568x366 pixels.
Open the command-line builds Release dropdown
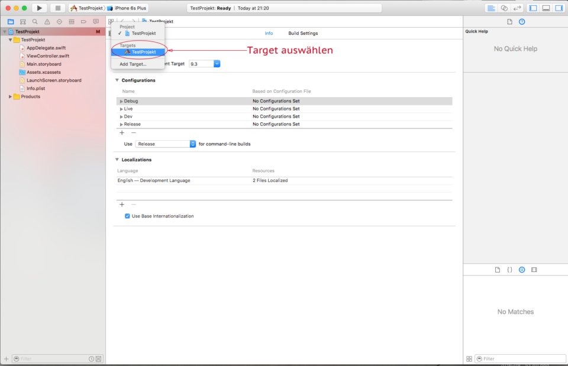click(166, 144)
